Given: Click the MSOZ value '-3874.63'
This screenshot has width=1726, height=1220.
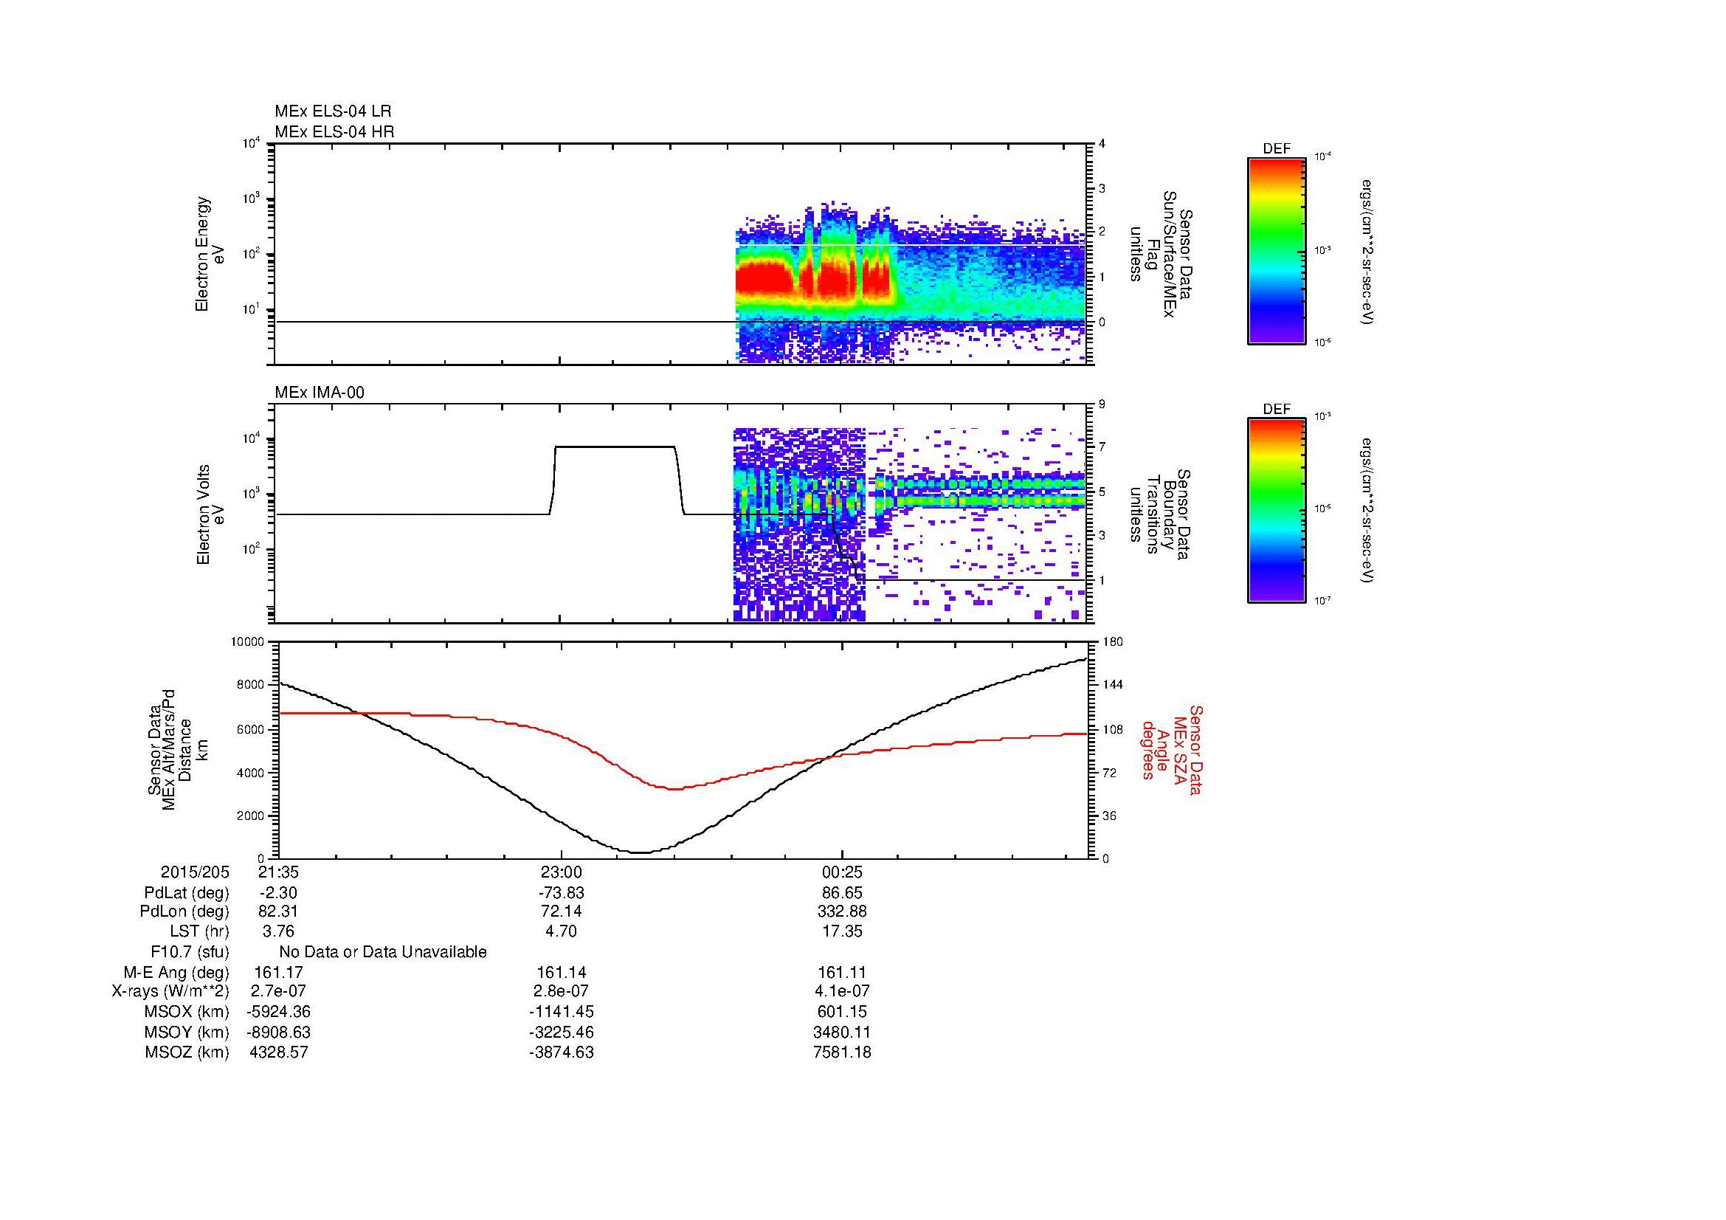Looking at the screenshot, I should pos(562,1052).
